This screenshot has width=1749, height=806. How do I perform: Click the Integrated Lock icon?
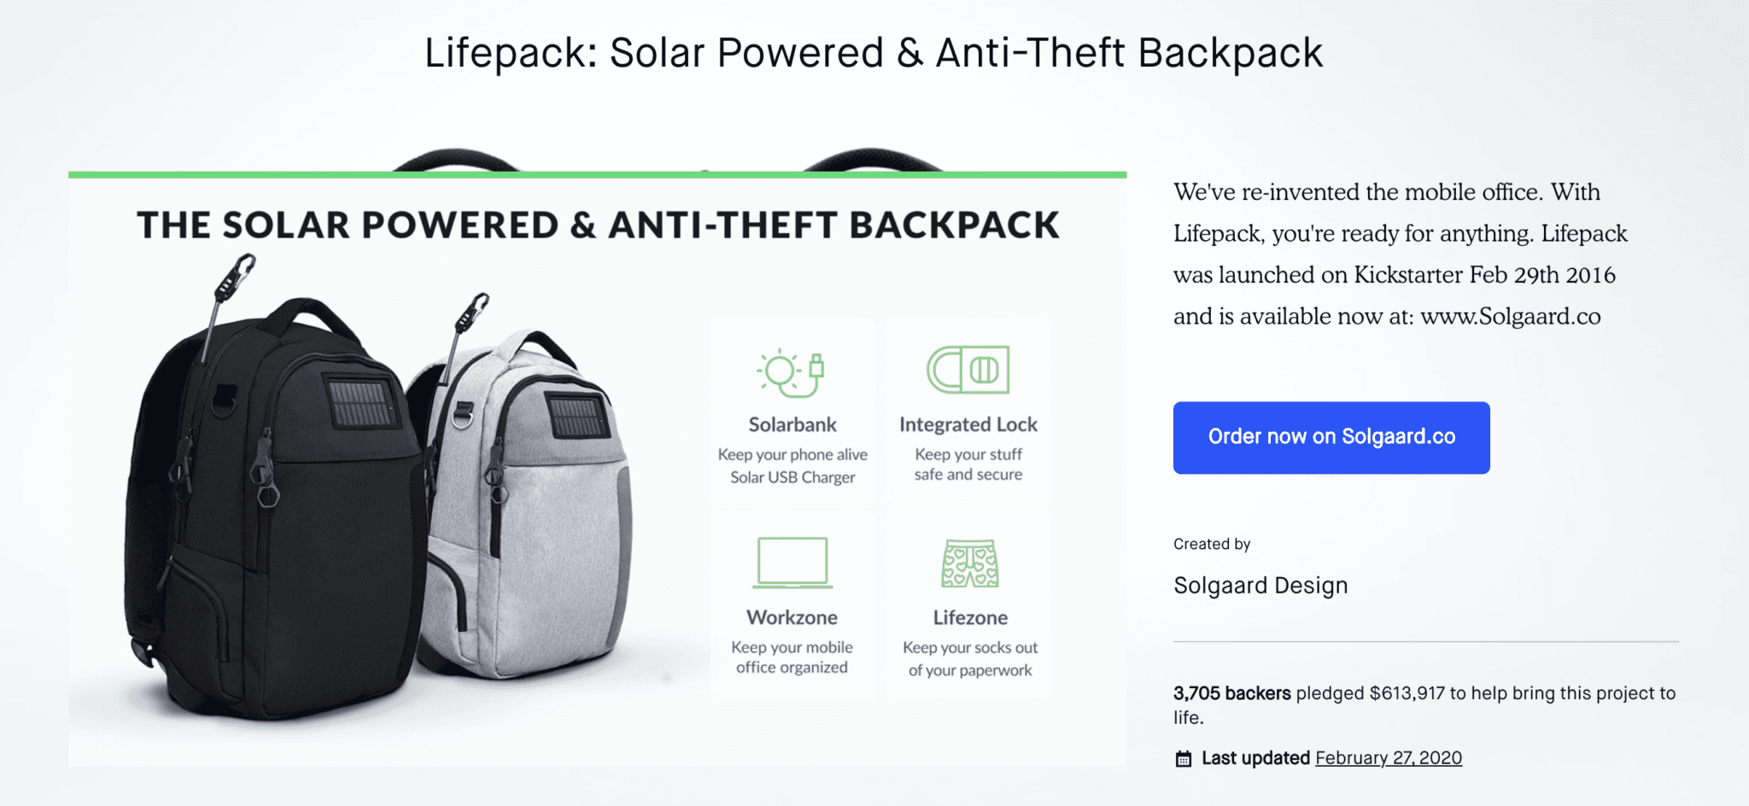(968, 370)
